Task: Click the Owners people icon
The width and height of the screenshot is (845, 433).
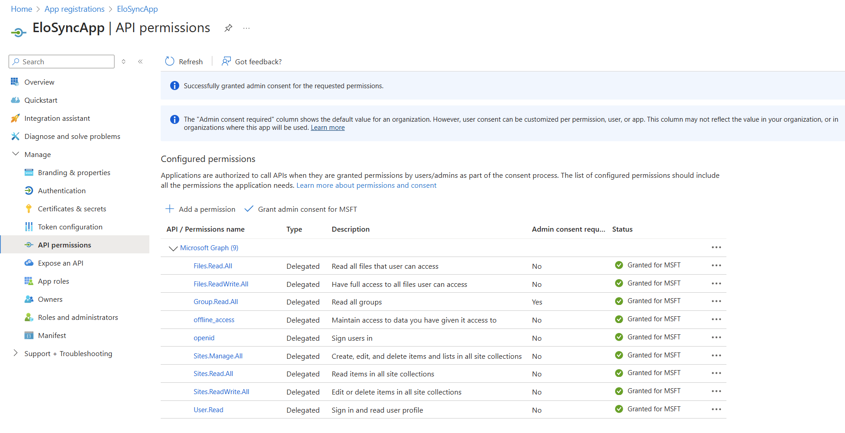Action: (x=29, y=299)
